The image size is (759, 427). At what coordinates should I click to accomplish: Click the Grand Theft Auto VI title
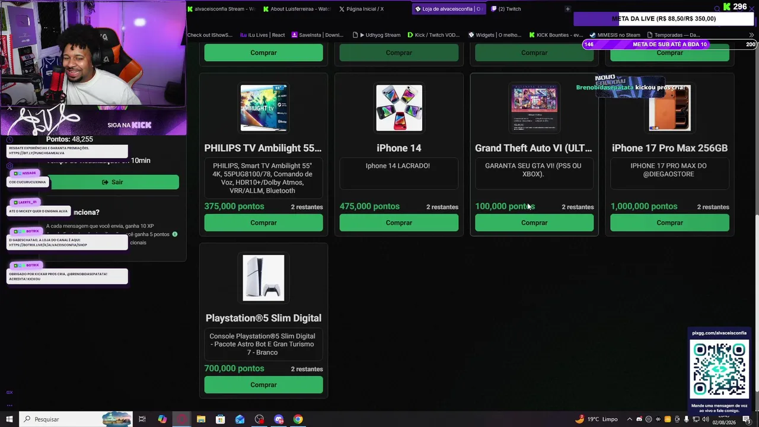[x=534, y=148]
